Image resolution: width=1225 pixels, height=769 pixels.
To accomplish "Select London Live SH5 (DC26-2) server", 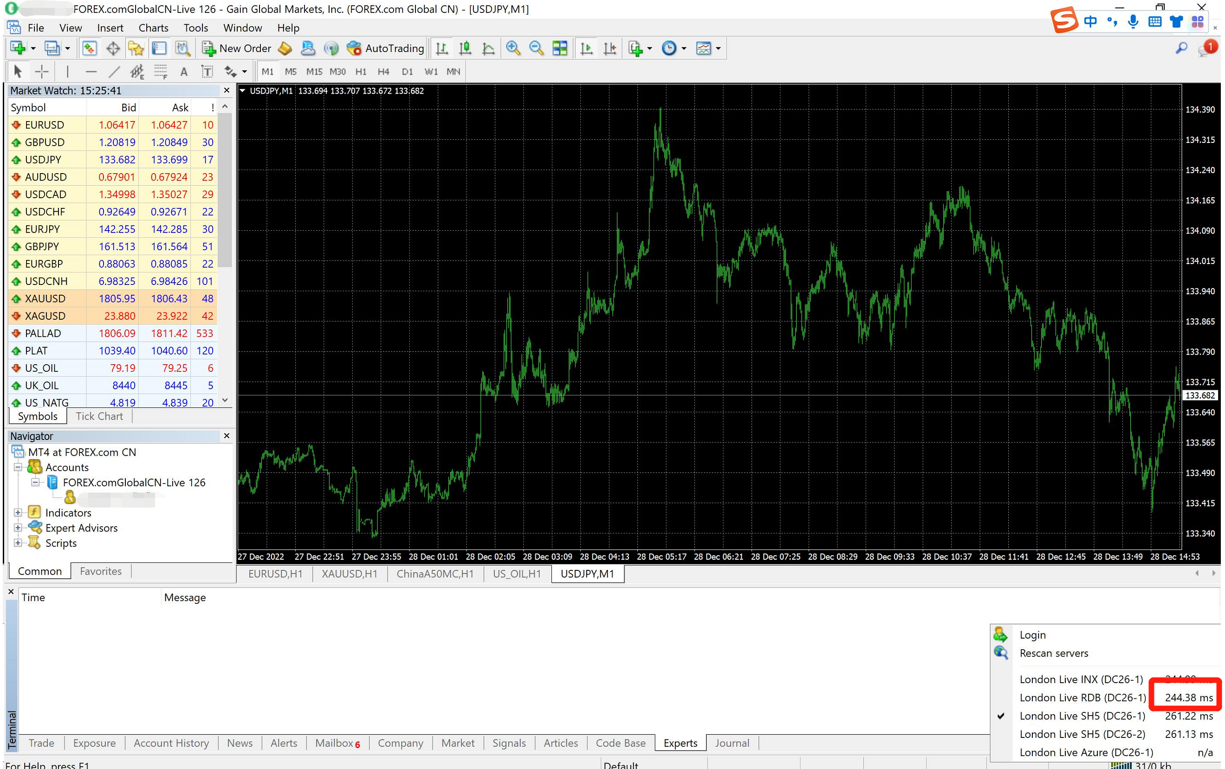I will (x=1106, y=734).
